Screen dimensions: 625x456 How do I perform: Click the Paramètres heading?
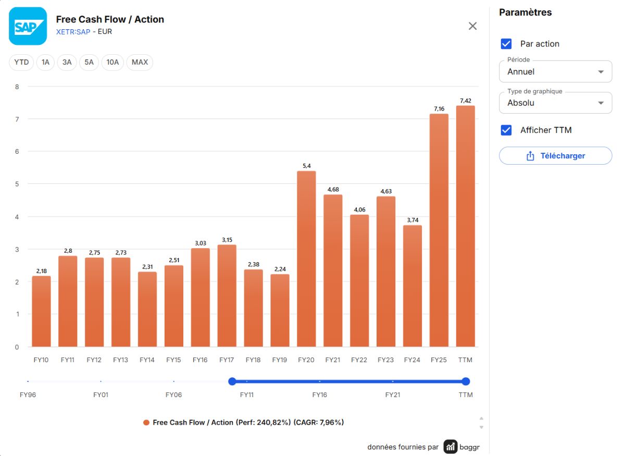pos(526,13)
